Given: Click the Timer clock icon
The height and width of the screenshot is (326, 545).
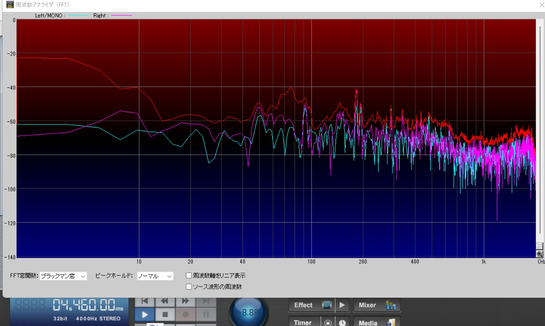Looking at the screenshot, I should (x=342, y=323).
